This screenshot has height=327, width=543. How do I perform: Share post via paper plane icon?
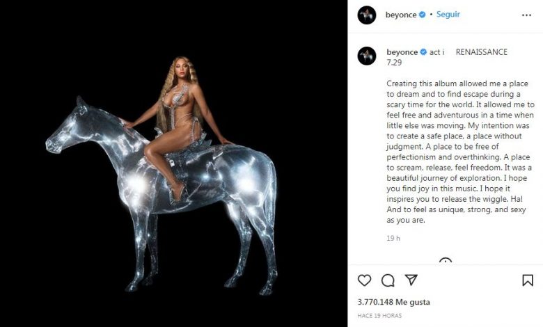(411, 280)
